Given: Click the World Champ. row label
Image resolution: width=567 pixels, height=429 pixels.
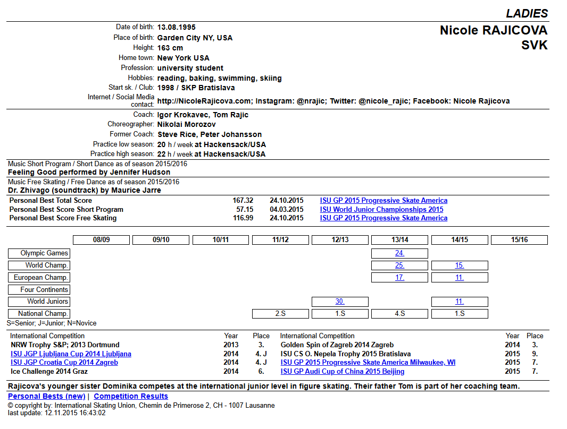Looking at the screenshot, I should tap(39, 265).
